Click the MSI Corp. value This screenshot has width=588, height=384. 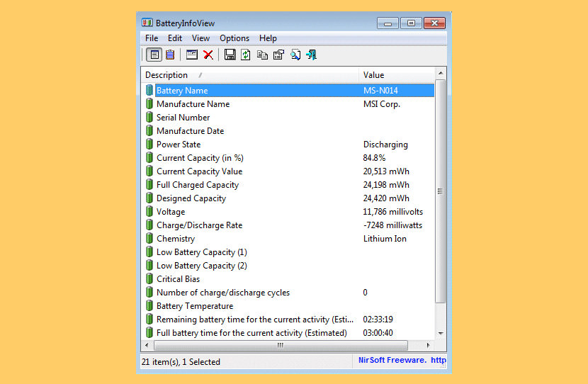pyautogui.click(x=382, y=104)
